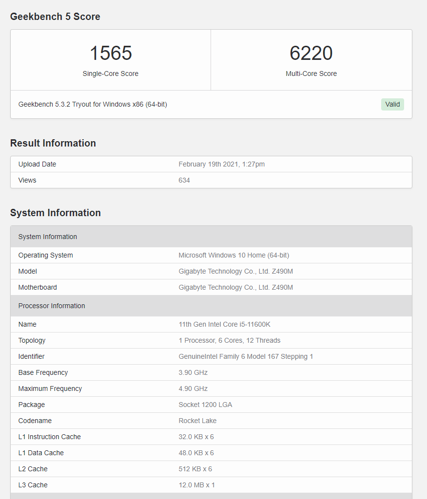
Task: Click the Base Frequency label
Action: pos(43,372)
